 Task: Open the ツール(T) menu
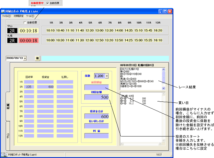pyautogui.click(x=30, y=16)
